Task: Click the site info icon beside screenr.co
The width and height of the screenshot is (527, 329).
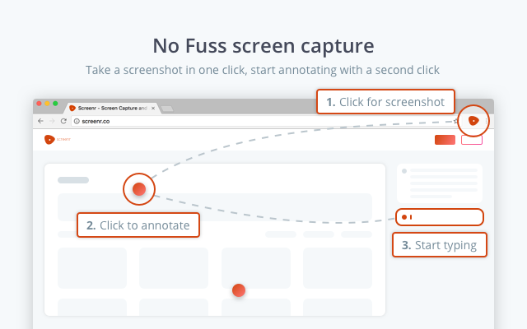Action: [x=77, y=121]
